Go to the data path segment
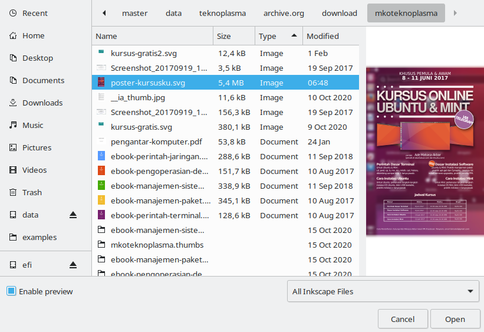Viewport: 484px width, 332px height. click(173, 14)
